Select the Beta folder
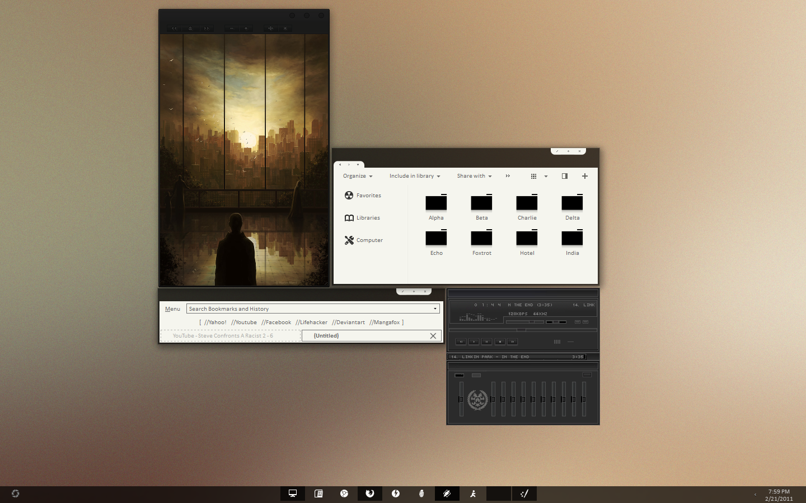This screenshot has height=503, width=806. tap(481, 207)
